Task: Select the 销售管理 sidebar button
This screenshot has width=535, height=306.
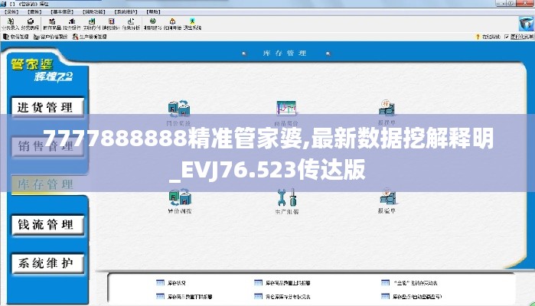Action: [x=47, y=147]
